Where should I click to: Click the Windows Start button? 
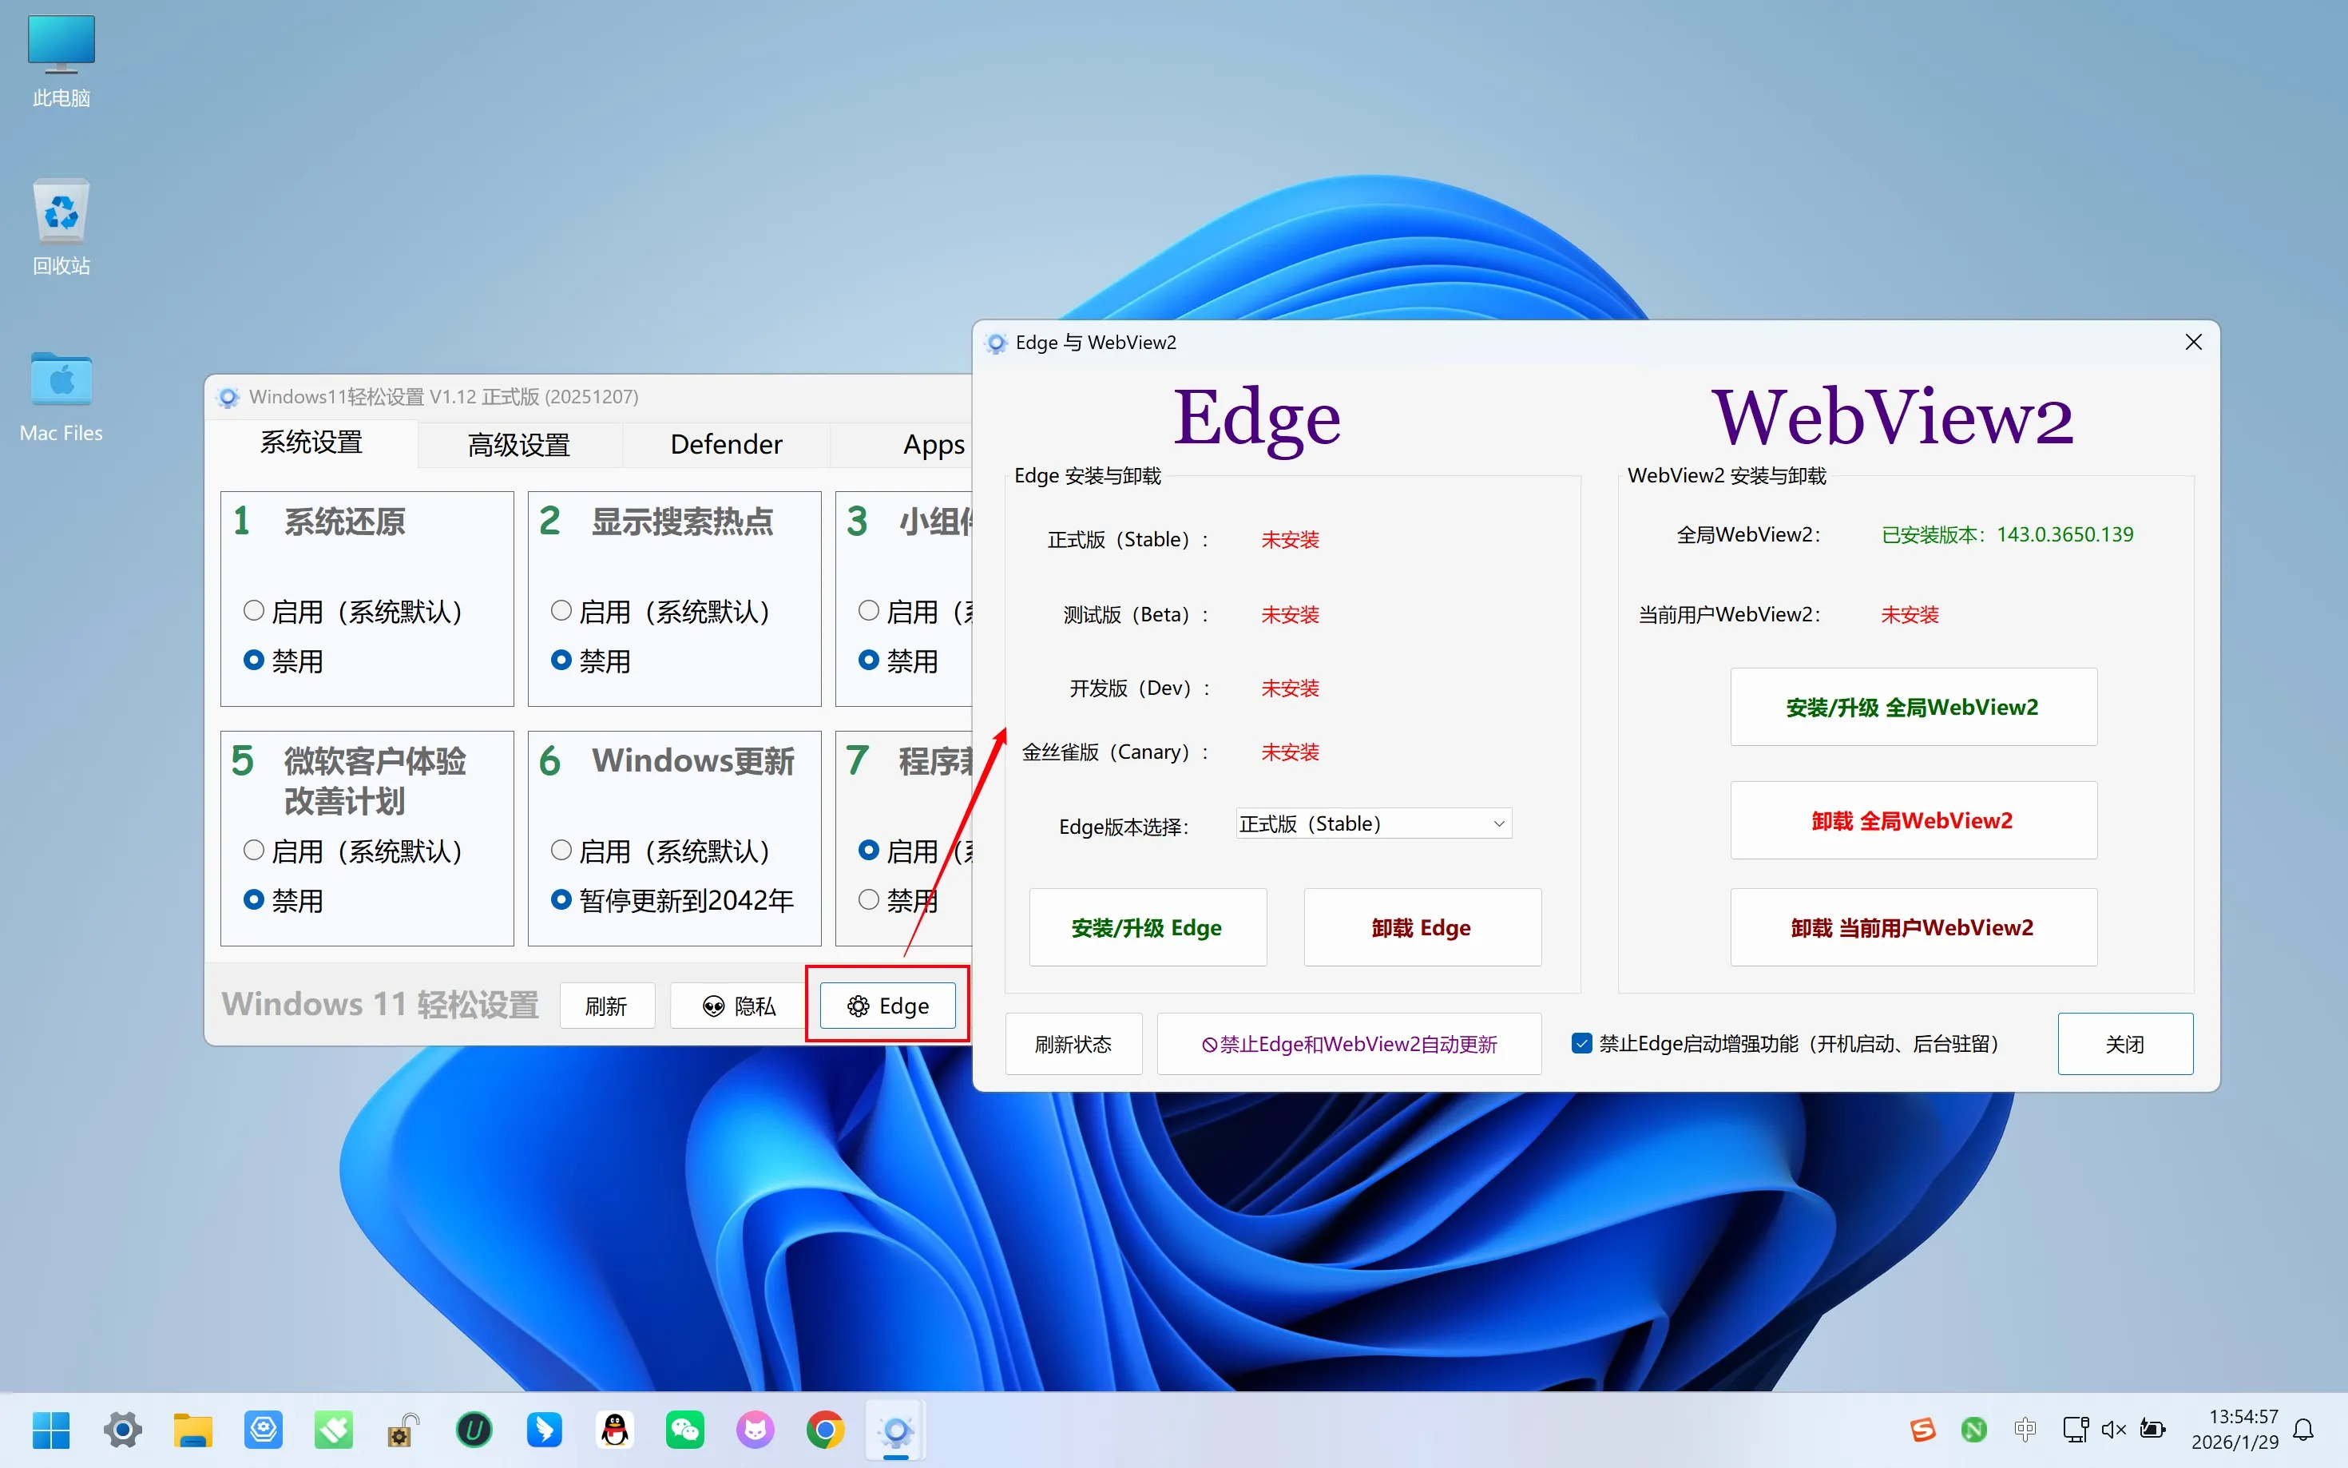pyautogui.click(x=50, y=1429)
